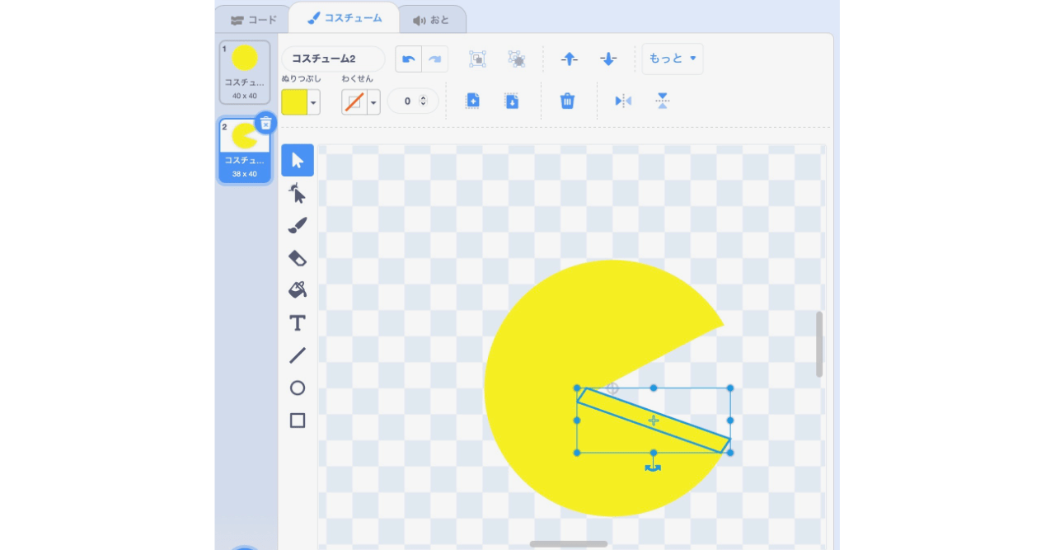Delete costume 2 with its trash badge
The image size is (1055, 550).
[x=265, y=123]
